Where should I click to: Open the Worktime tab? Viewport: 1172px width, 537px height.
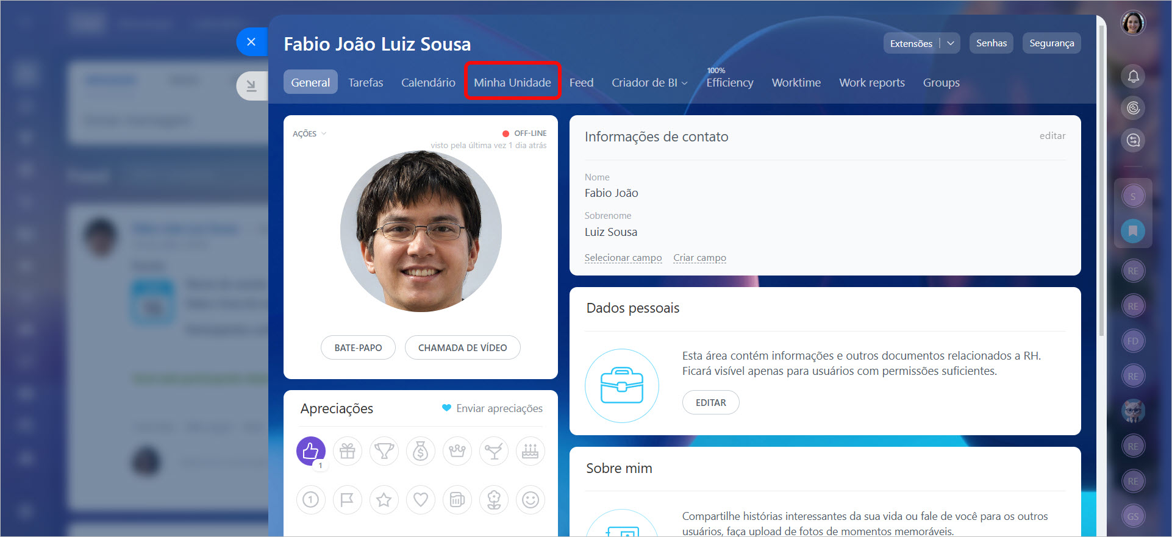[796, 82]
